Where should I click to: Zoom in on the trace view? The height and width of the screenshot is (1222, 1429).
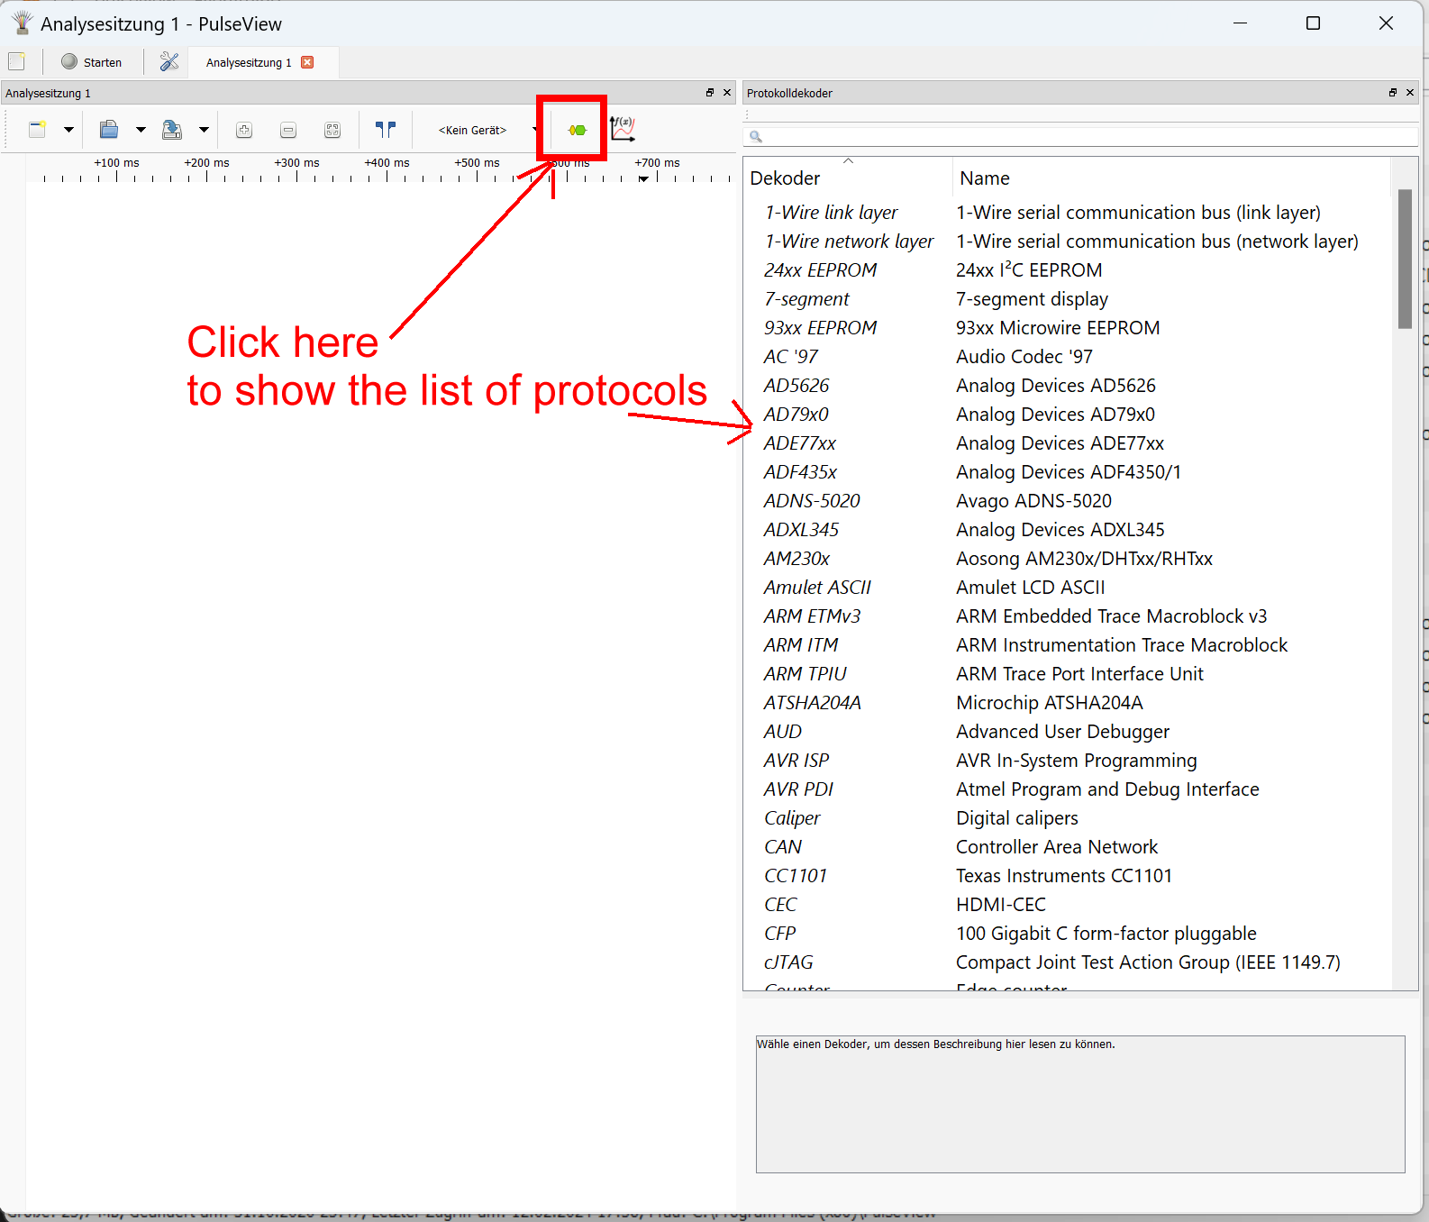point(244,130)
